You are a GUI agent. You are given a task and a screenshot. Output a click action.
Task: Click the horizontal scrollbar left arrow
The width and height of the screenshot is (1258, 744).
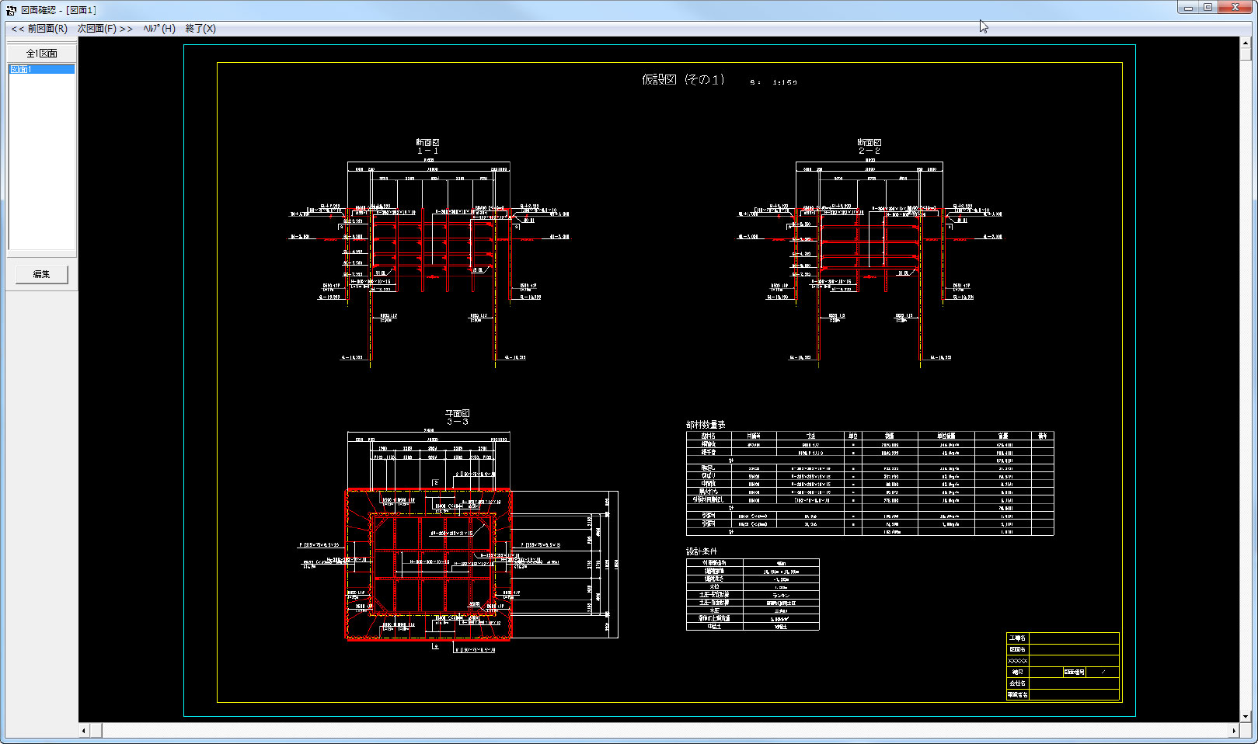[x=84, y=731]
